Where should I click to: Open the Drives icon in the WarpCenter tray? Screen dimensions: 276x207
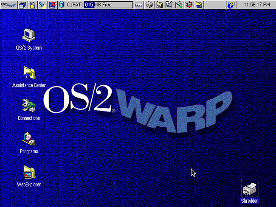point(149,5)
